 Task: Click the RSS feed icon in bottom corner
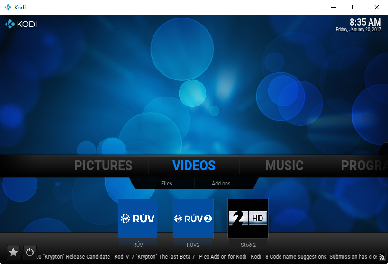pyautogui.click(x=382, y=257)
